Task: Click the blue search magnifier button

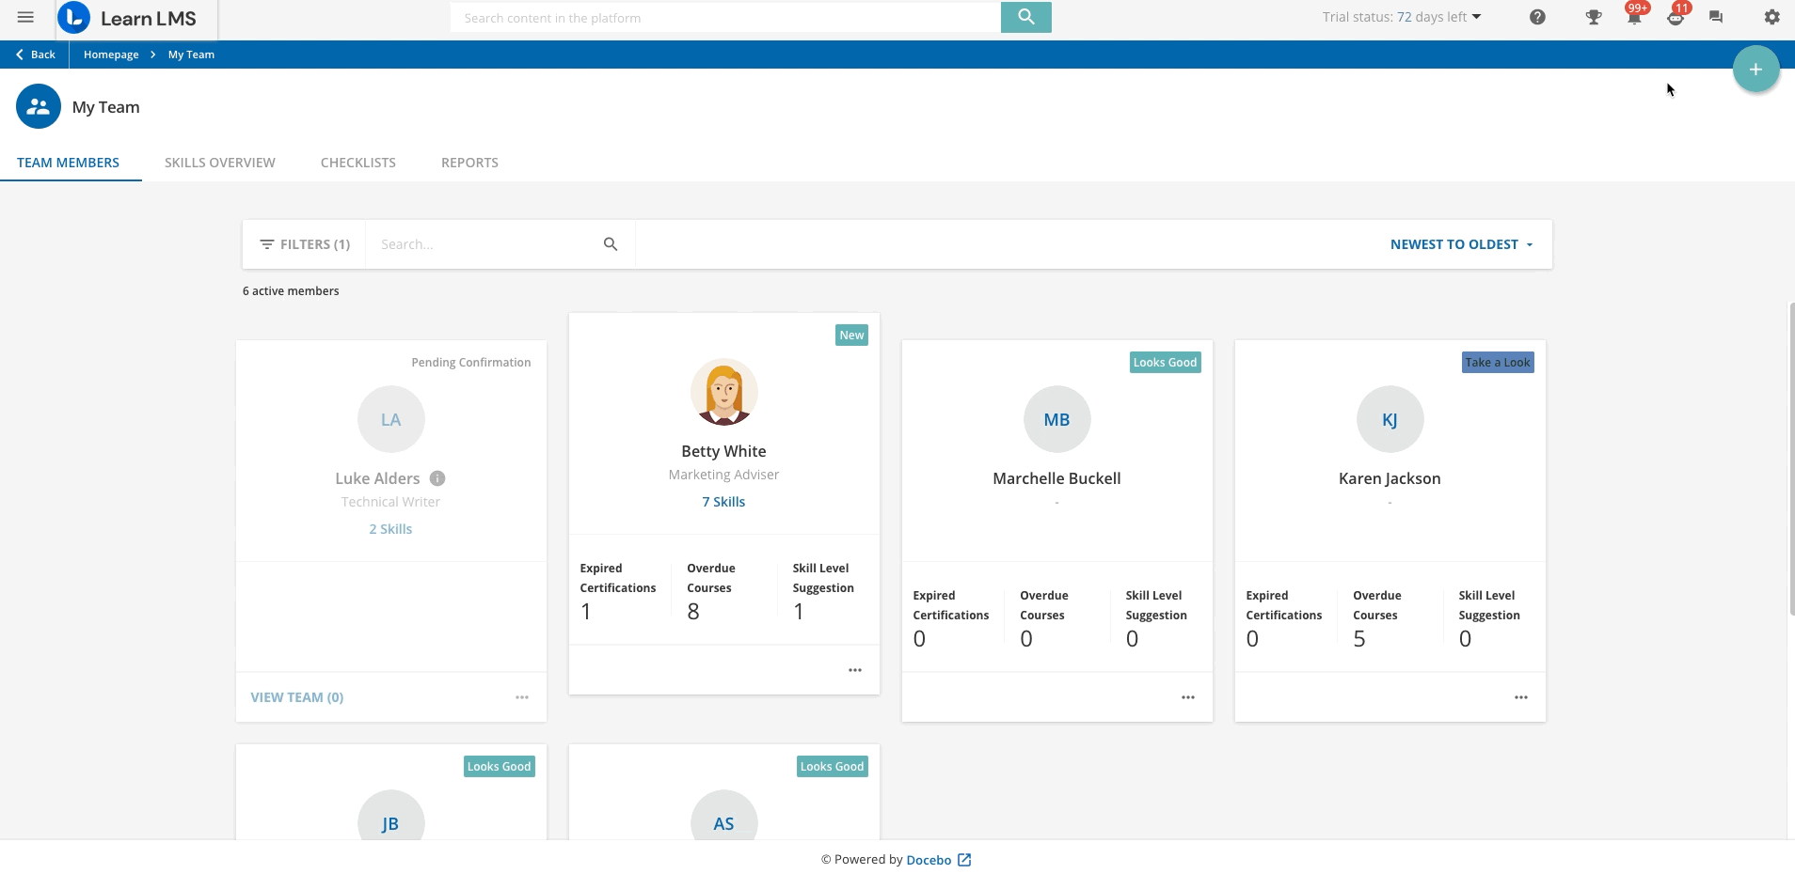Action: [x=1025, y=16]
